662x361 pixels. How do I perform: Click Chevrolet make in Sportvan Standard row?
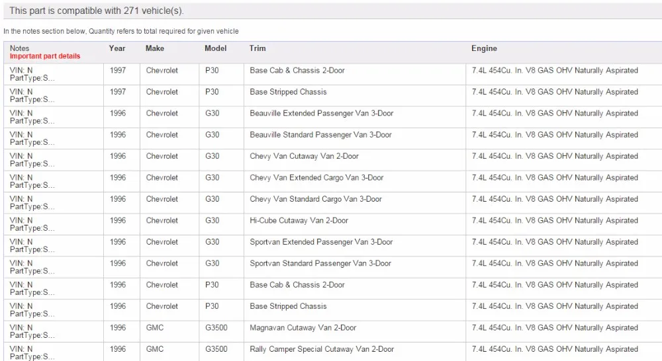pos(162,264)
